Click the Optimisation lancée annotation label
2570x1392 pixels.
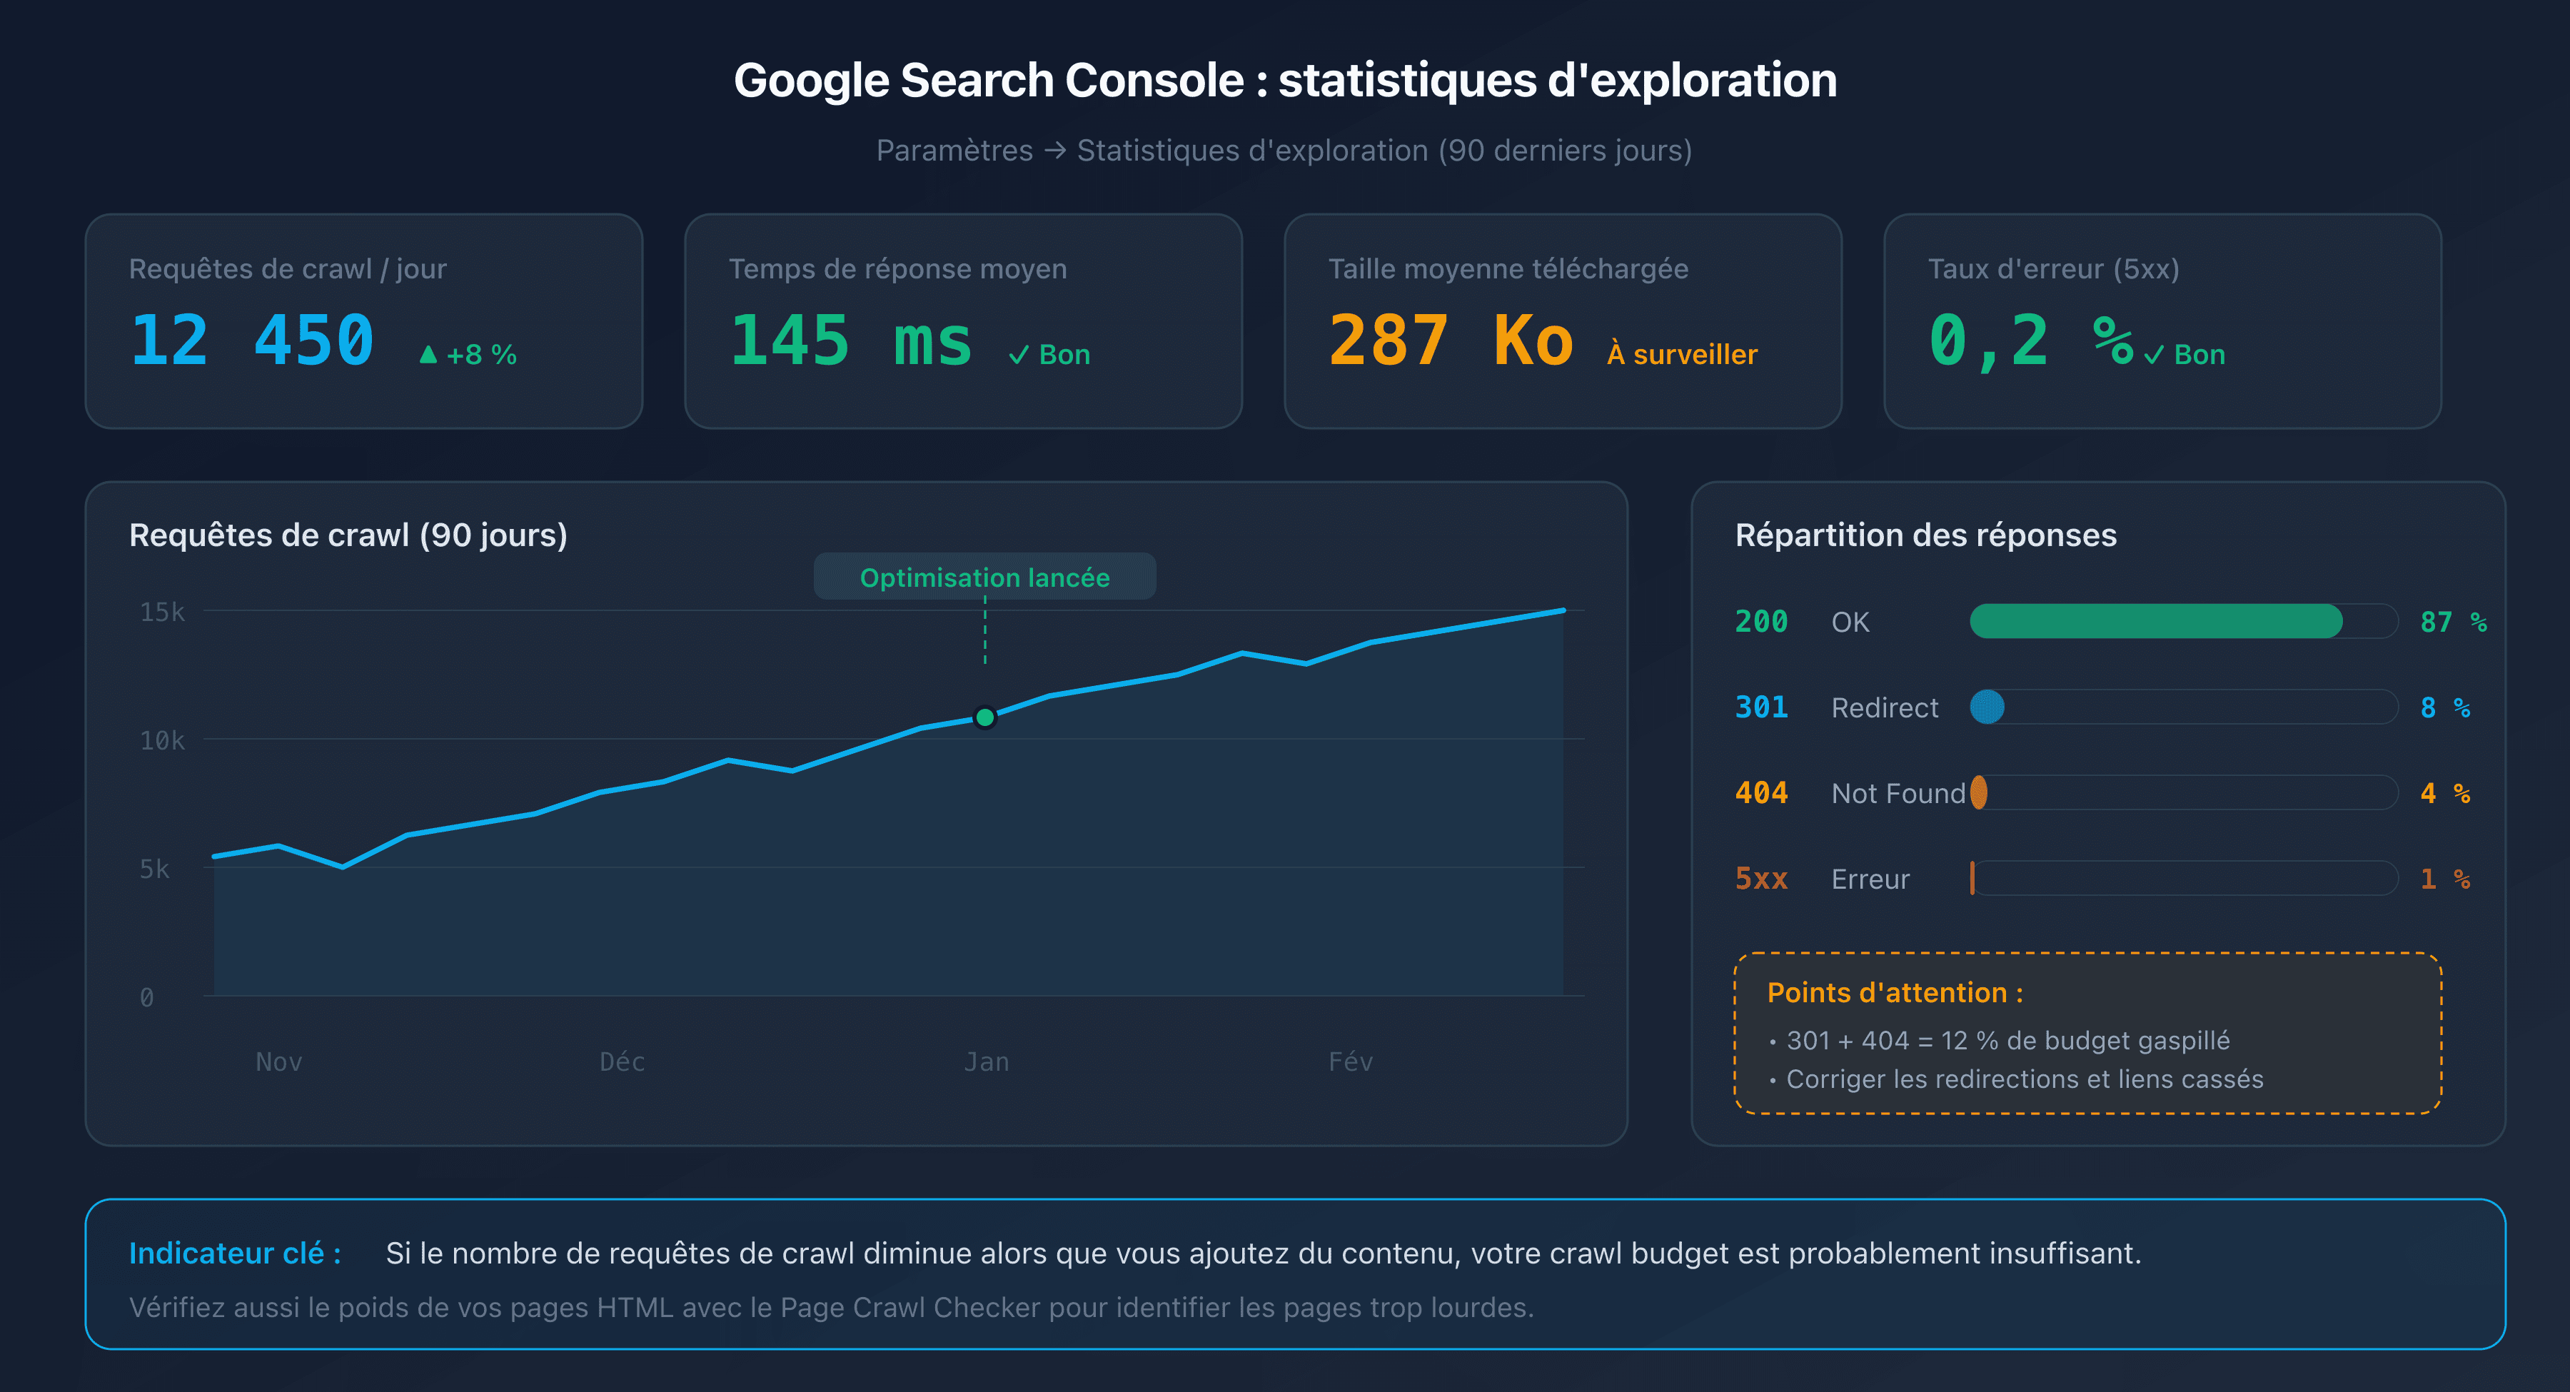tap(984, 577)
